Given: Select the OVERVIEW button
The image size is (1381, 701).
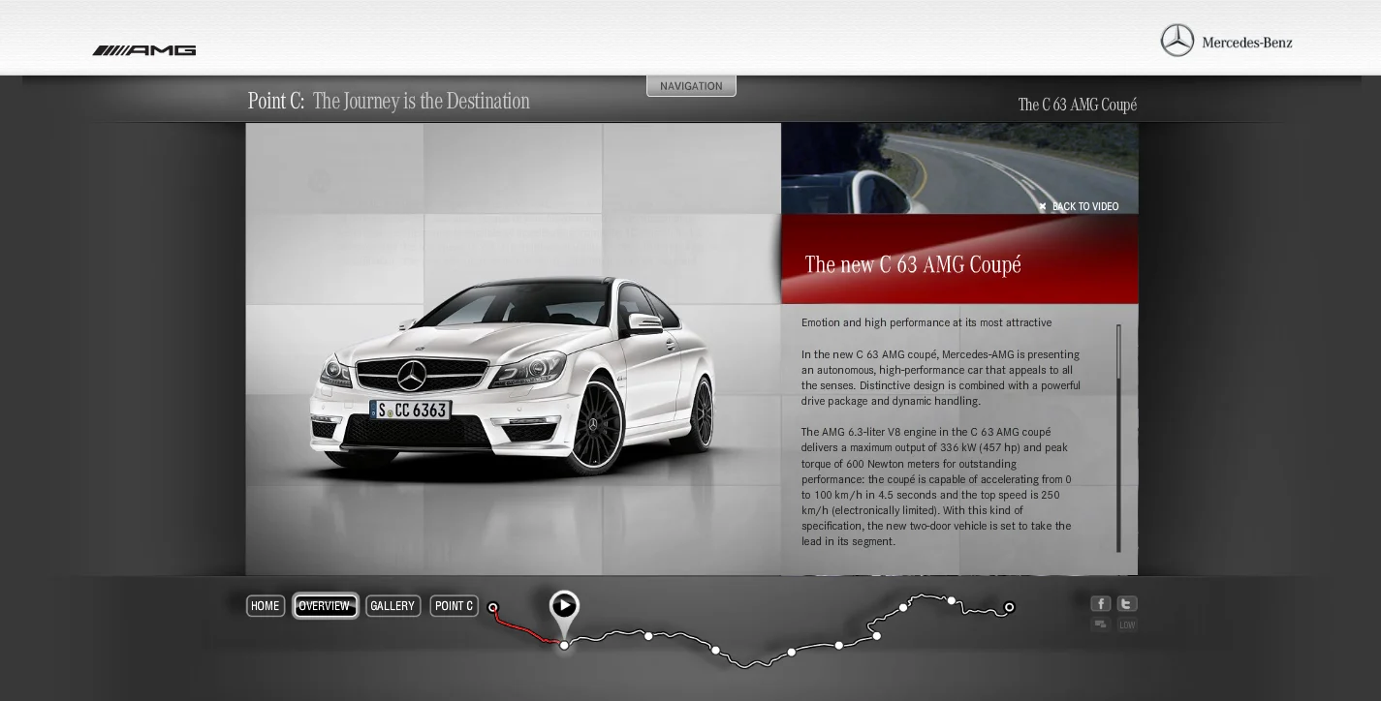Looking at the screenshot, I should point(326,606).
